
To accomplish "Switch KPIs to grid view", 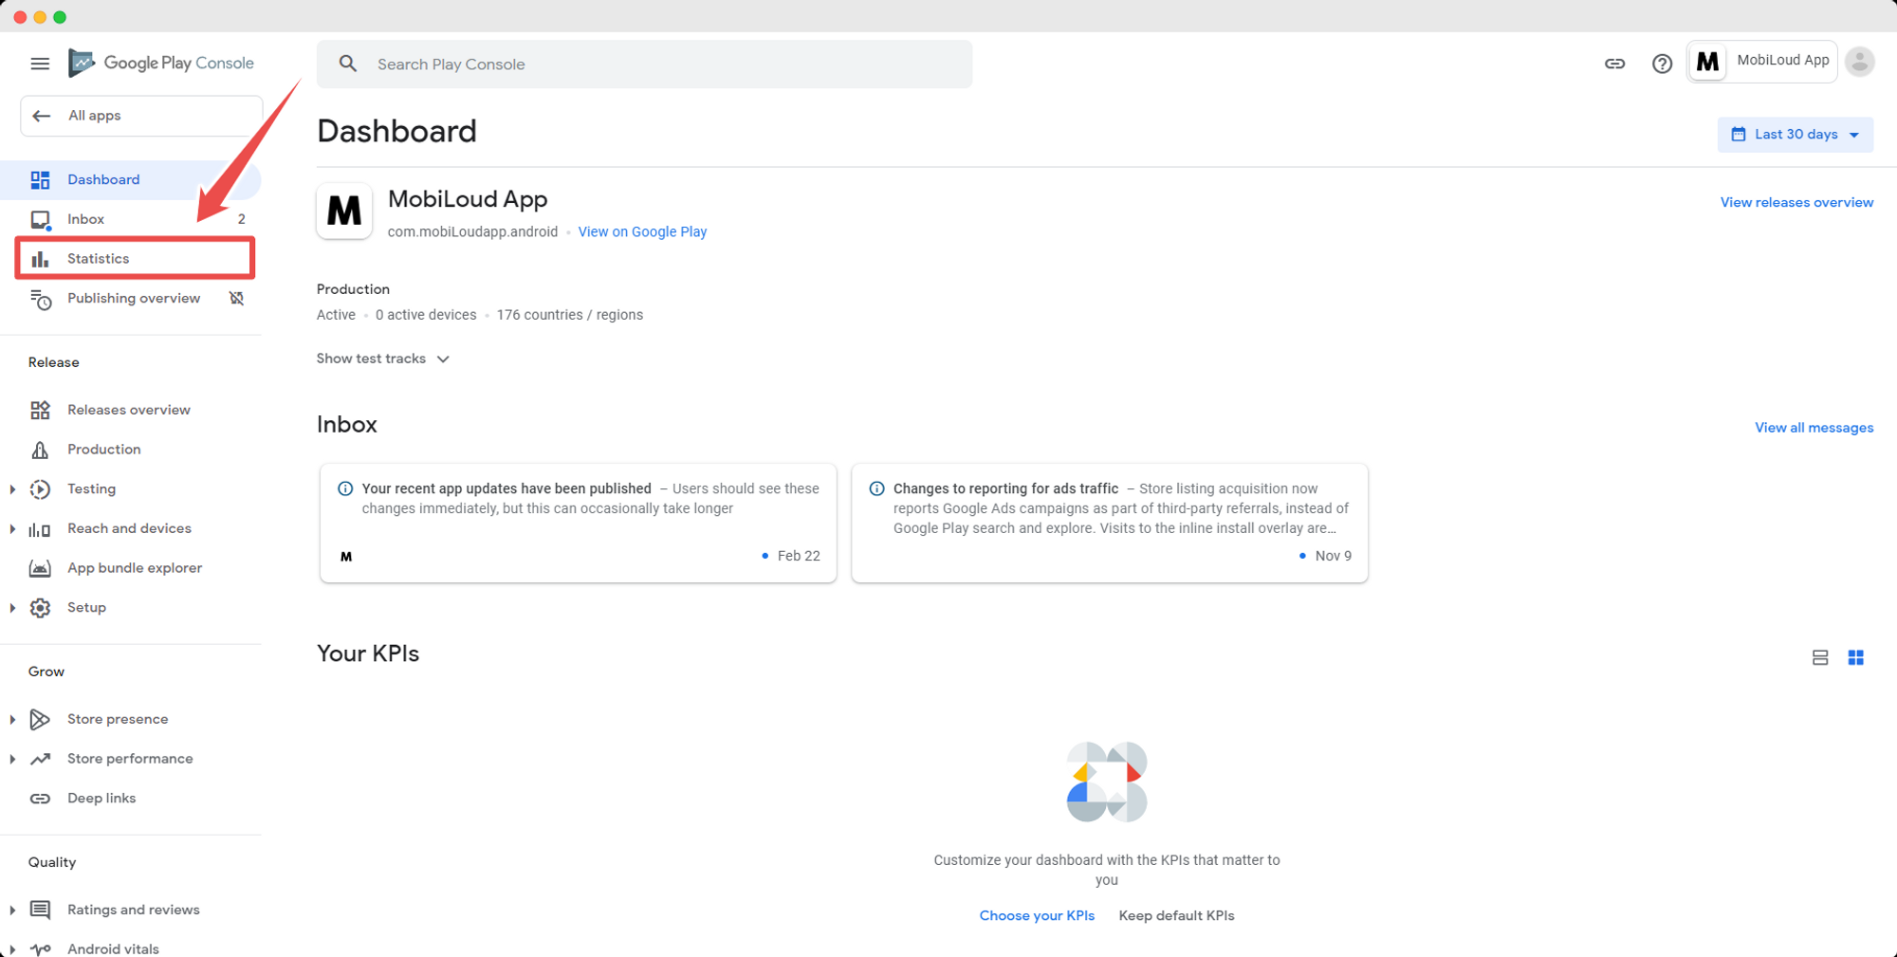I will (1855, 657).
